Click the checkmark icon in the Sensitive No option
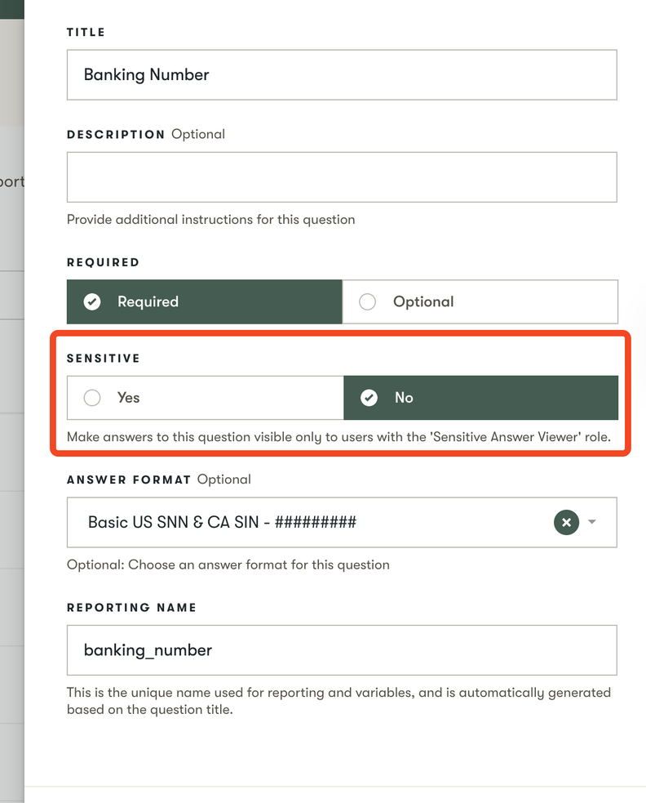Image resolution: width=646 pixels, height=803 pixels. pyautogui.click(x=369, y=398)
